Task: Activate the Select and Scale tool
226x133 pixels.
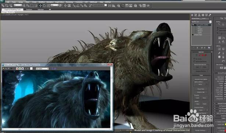Action: (x=48, y=5)
